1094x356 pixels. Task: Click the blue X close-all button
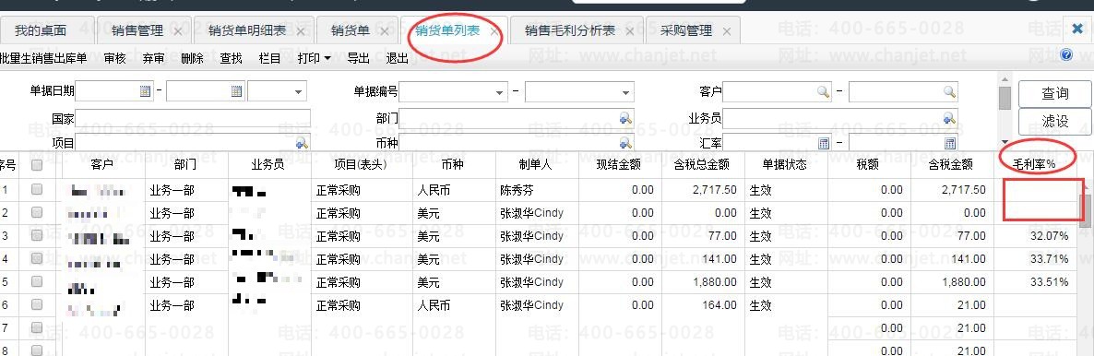[x=1078, y=30]
